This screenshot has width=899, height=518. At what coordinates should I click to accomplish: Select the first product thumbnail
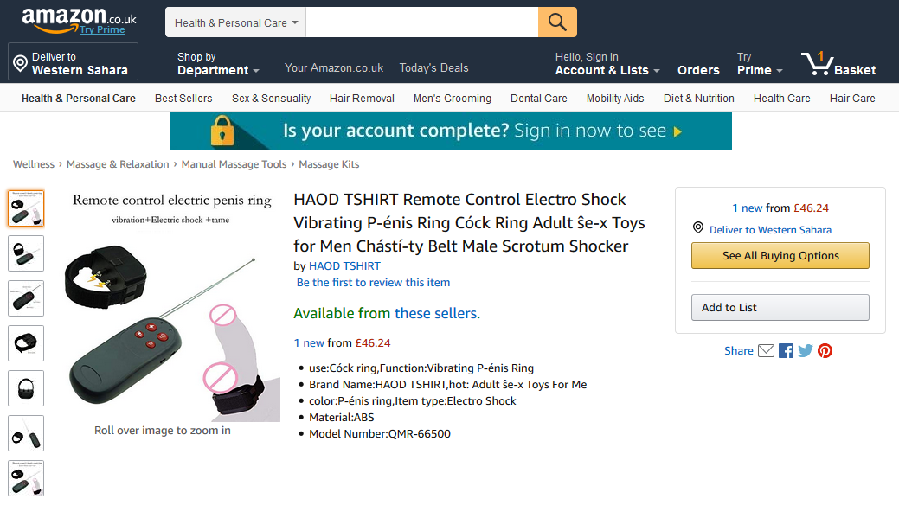[x=26, y=208]
